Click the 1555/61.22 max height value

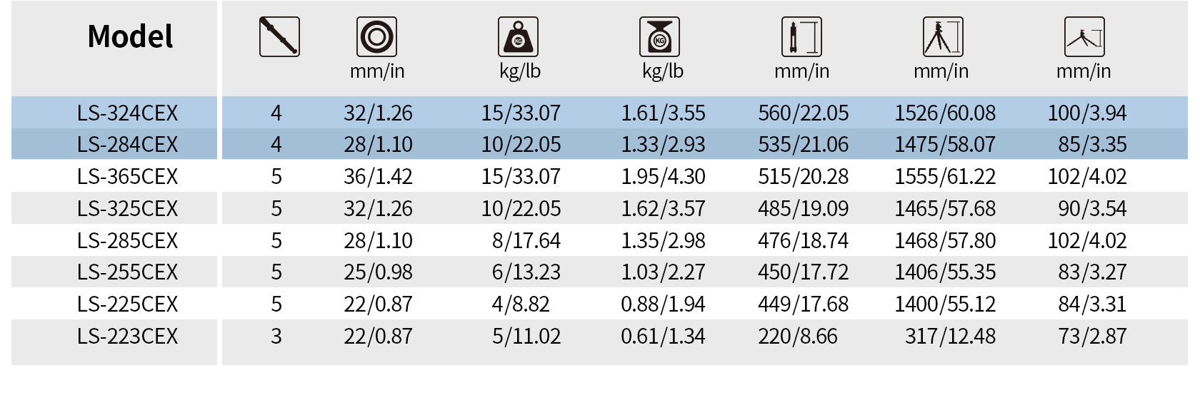tap(945, 176)
